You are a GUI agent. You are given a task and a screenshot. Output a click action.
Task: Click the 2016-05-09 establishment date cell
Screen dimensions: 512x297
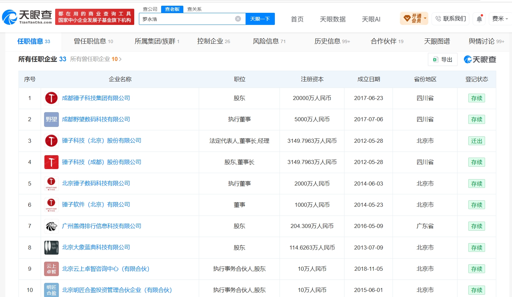[368, 226]
